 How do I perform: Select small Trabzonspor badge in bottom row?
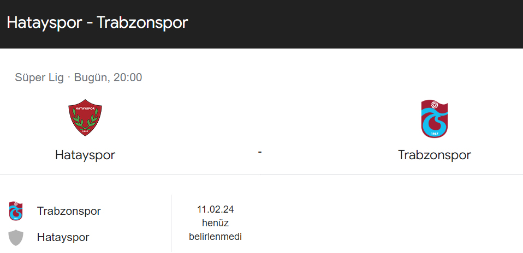[x=16, y=211]
